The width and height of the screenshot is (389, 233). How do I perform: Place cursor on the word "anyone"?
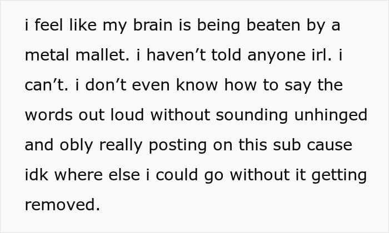click(x=276, y=55)
